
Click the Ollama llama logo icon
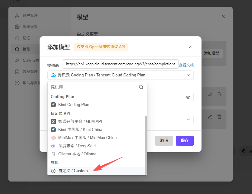pyautogui.click(x=53, y=154)
